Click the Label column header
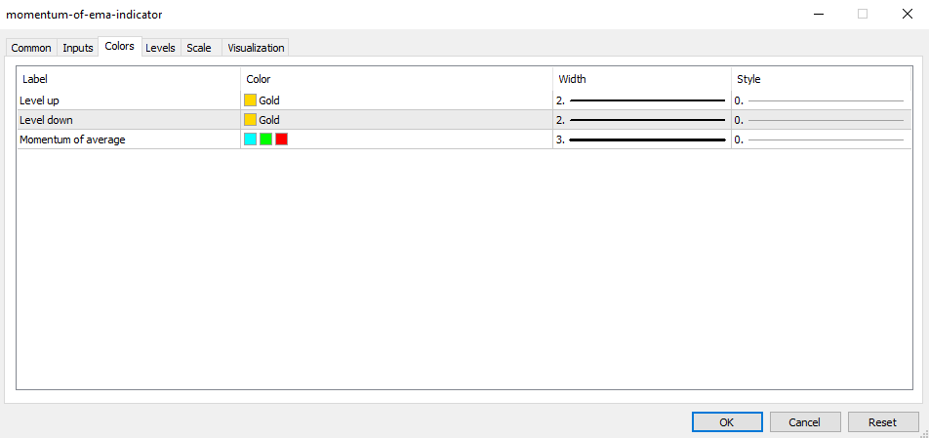929x438 pixels. 129,79
